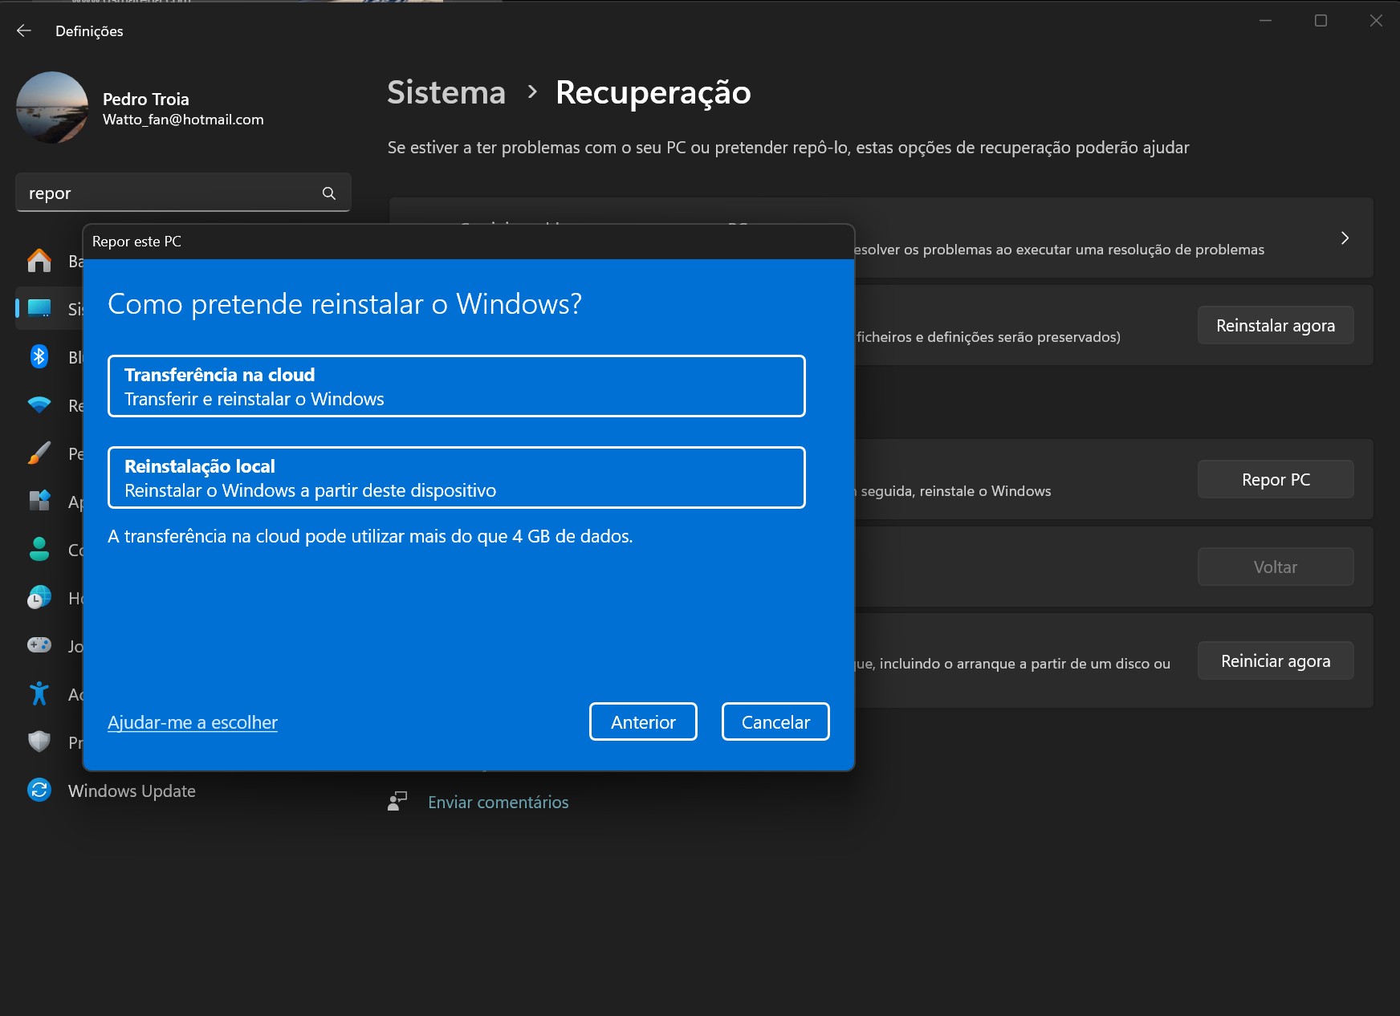1400x1016 pixels.
Task: Open the Accounts person icon
Action: click(39, 550)
